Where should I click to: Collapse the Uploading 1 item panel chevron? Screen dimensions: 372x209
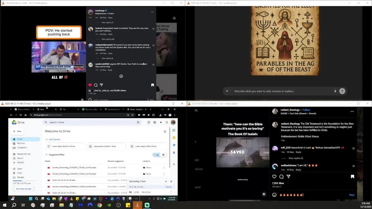[166, 181]
